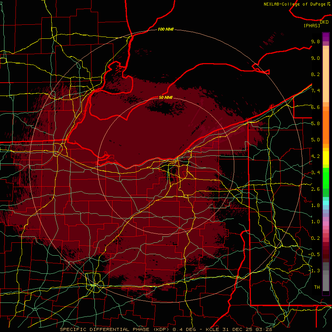Select the 5.8 scale value

315,124
